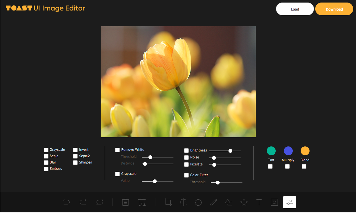This screenshot has width=357, height=213.
Task: Enable the Grayscale filter checkbox
Action: pos(46,149)
